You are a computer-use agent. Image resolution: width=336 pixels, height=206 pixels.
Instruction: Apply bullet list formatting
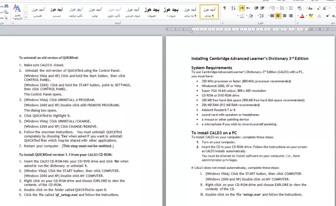[291, 8]
